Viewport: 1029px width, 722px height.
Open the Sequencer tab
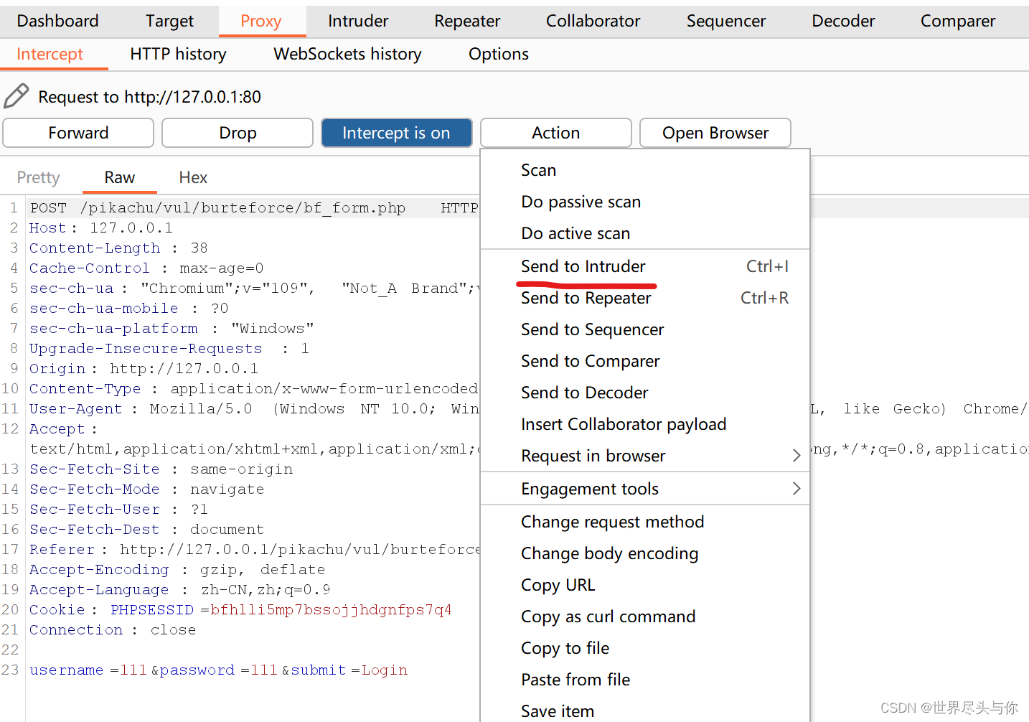(x=726, y=21)
